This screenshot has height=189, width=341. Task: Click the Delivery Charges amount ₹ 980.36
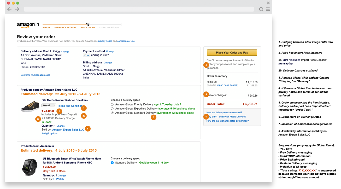tap(252, 96)
